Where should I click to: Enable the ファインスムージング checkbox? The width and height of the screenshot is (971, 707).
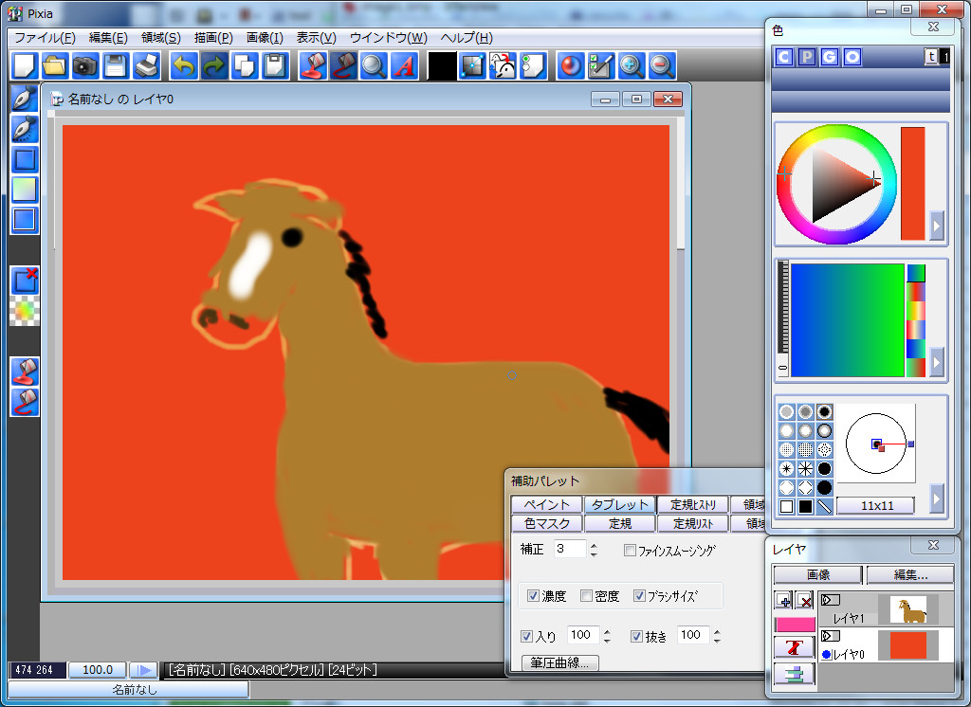[x=630, y=550]
